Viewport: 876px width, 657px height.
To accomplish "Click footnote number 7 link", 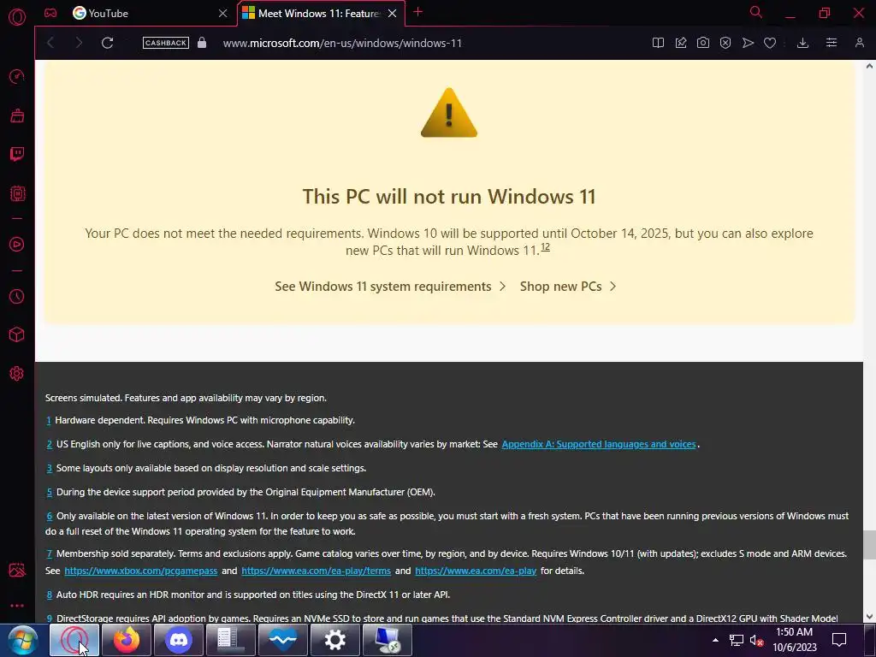I will [49, 554].
